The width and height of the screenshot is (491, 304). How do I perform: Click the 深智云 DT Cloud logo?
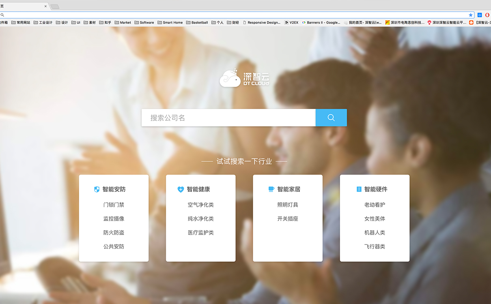click(245, 78)
